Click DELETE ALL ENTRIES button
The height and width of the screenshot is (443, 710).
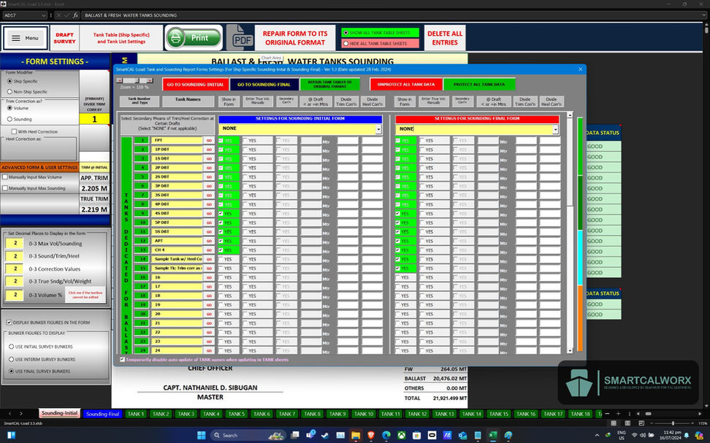click(445, 38)
